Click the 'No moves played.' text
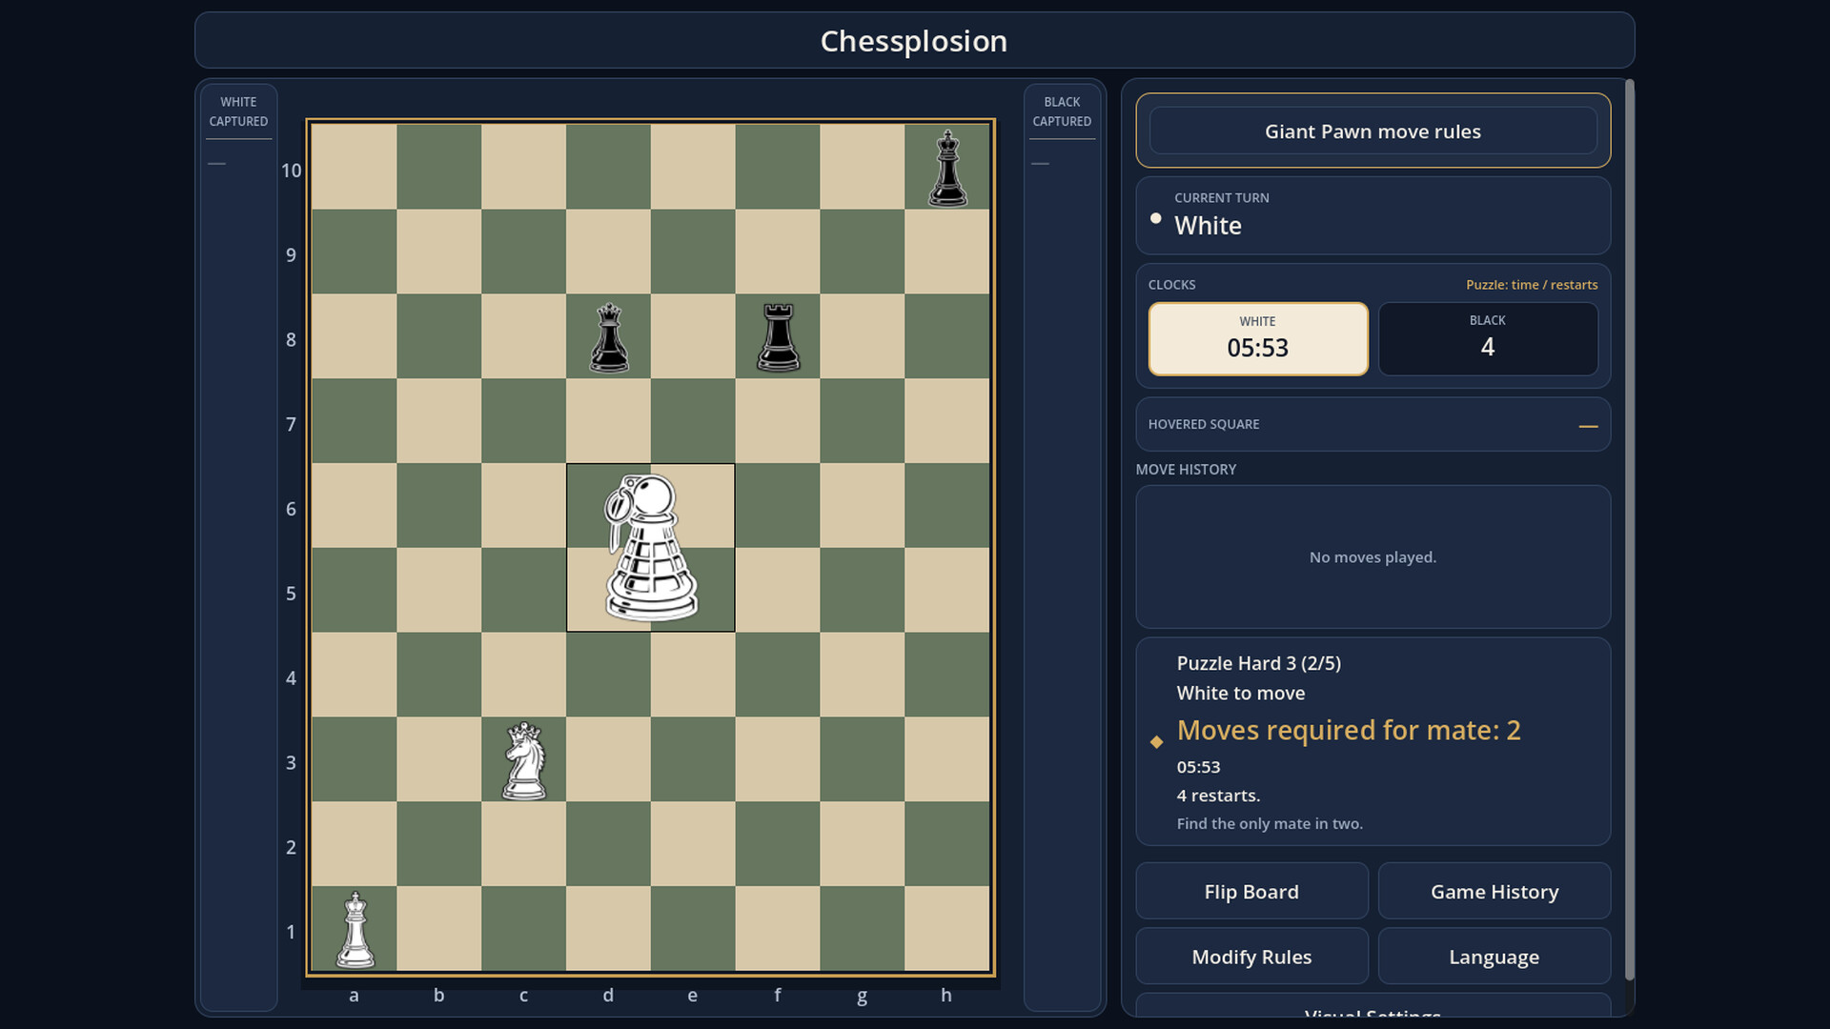The height and width of the screenshot is (1029, 1830). tap(1372, 557)
